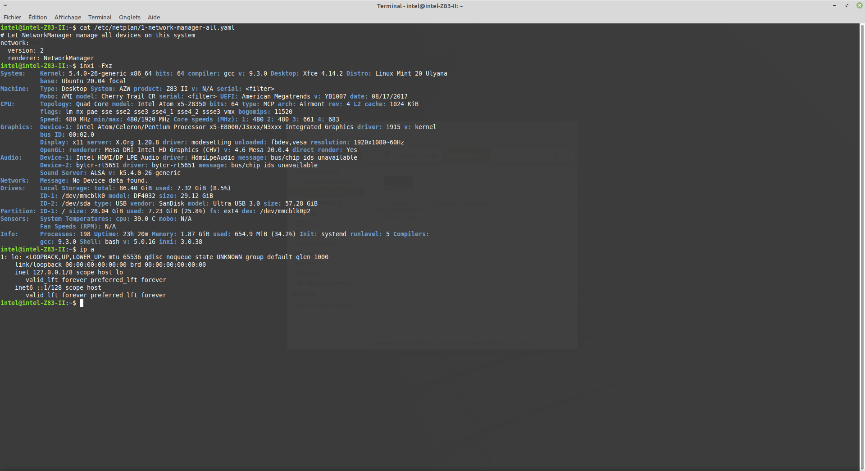Maximize or restore the terminal window

point(847,5)
